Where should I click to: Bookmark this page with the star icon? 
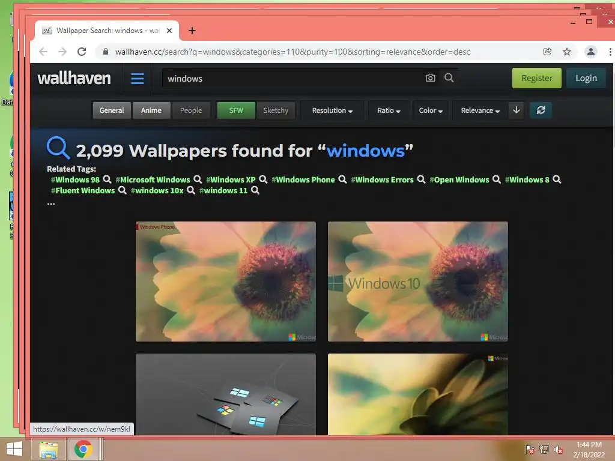point(567,52)
